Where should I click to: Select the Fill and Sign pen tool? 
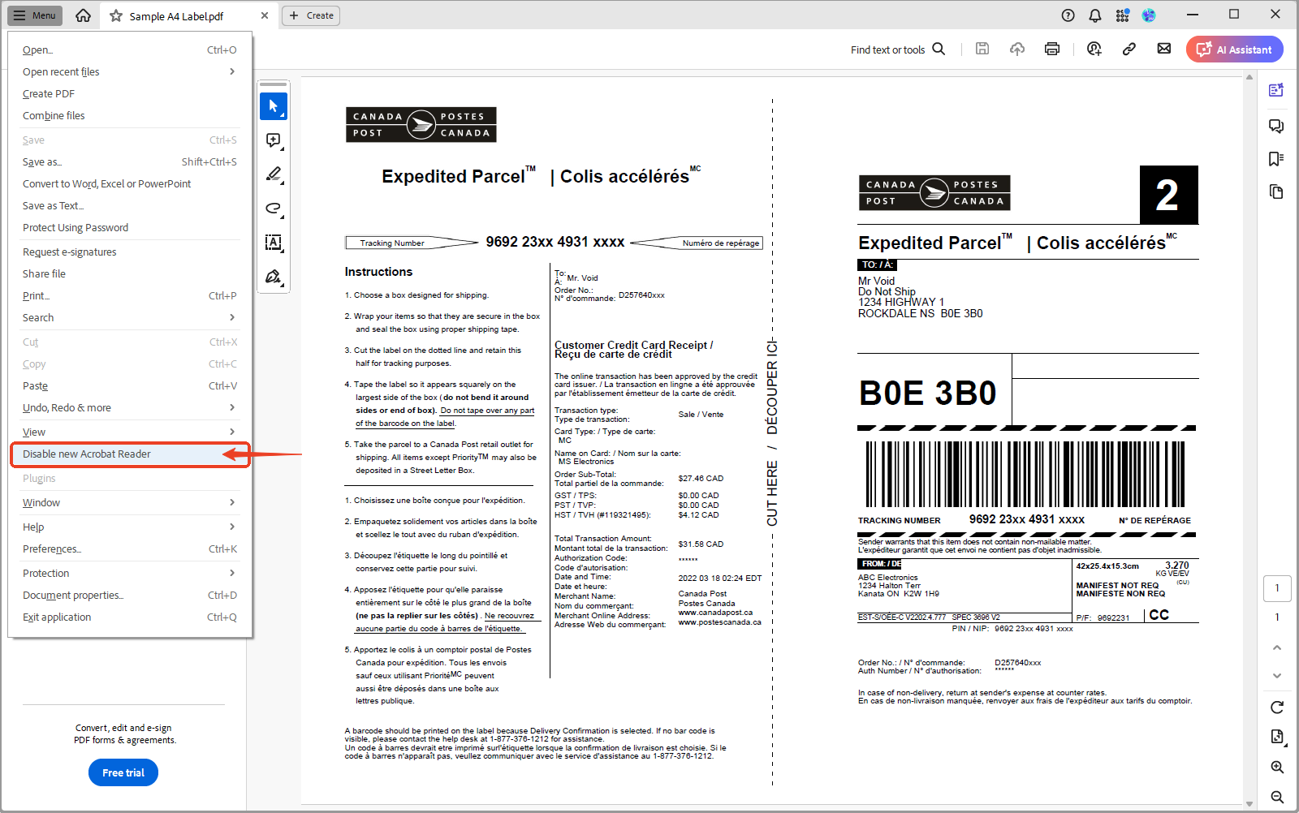[x=274, y=277]
